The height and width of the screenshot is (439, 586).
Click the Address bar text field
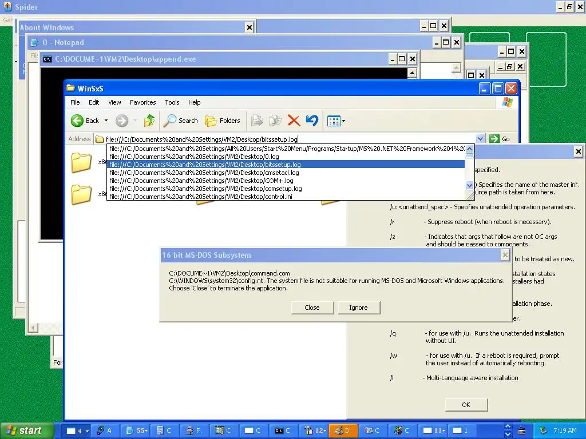coord(286,139)
